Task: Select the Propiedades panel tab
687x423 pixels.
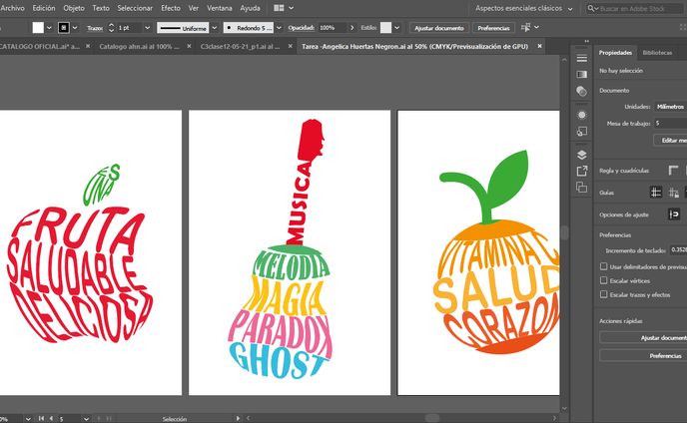Action: click(615, 53)
